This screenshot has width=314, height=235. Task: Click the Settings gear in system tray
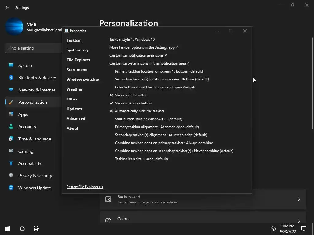click(273, 229)
